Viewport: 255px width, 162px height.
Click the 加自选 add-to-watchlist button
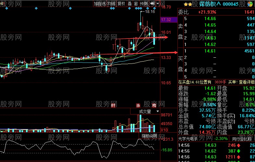(x=100, y=4)
